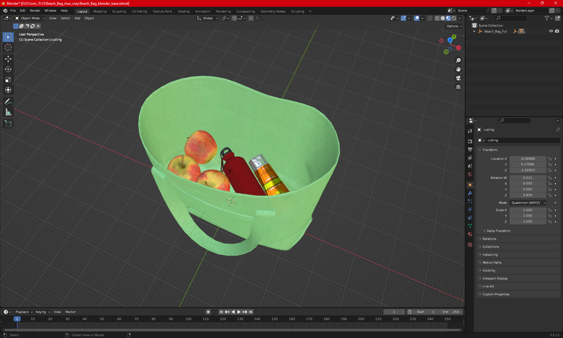Open Global transform orientation dropdown

[x=208, y=18]
